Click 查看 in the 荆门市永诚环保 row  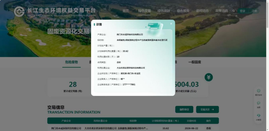click(208, 128)
